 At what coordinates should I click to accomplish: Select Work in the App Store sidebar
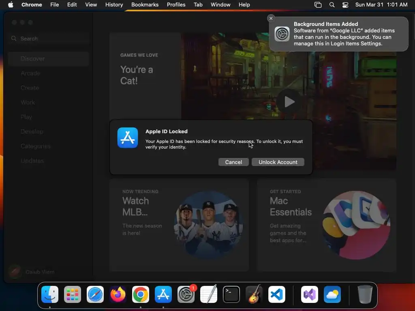[49, 102]
